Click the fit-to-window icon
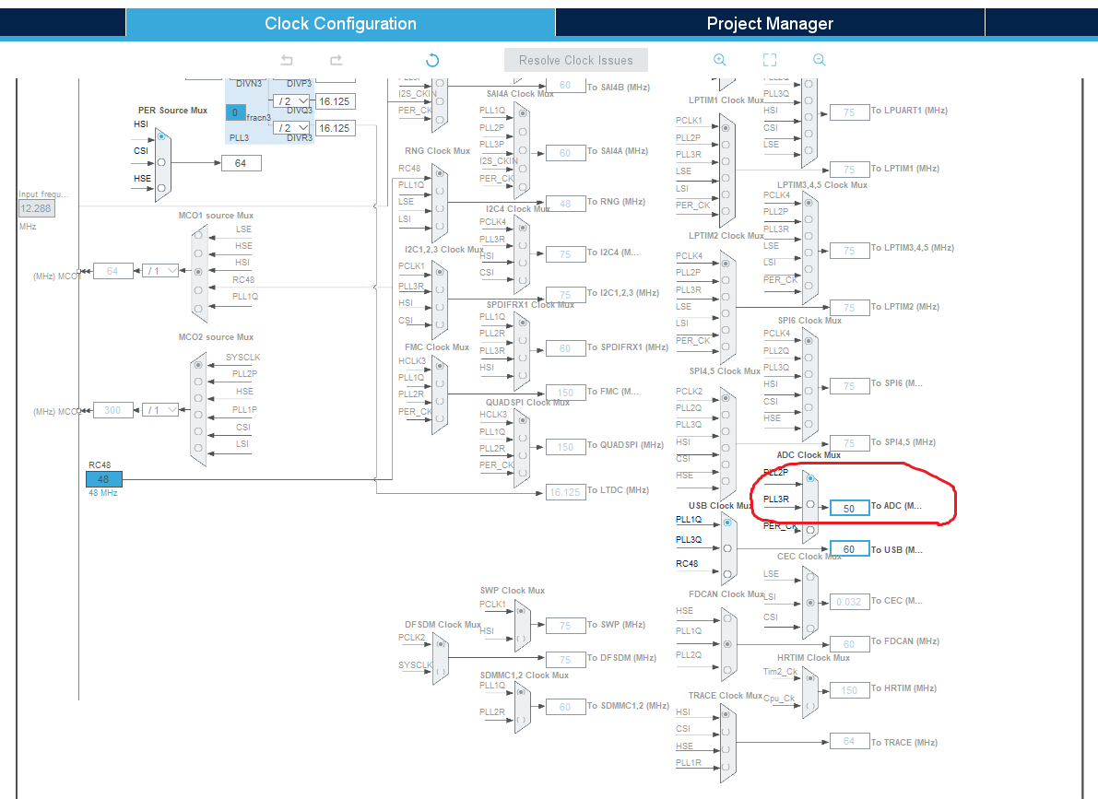This screenshot has width=1098, height=799. (x=770, y=59)
